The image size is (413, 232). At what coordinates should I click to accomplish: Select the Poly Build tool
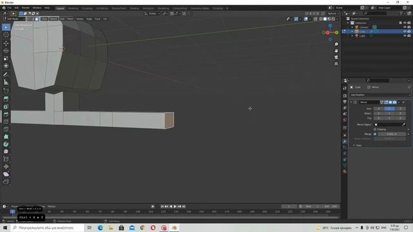pos(6,137)
